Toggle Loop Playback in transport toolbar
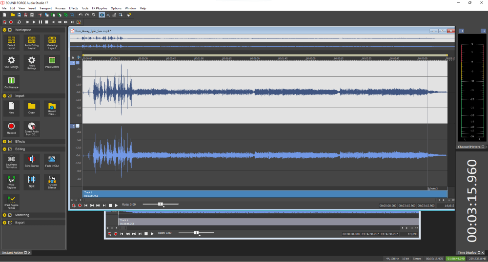The height and width of the screenshot is (262, 488). (x=20, y=22)
